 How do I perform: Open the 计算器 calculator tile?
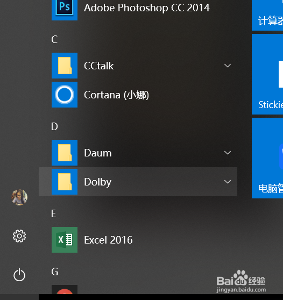tap(267, 15)
